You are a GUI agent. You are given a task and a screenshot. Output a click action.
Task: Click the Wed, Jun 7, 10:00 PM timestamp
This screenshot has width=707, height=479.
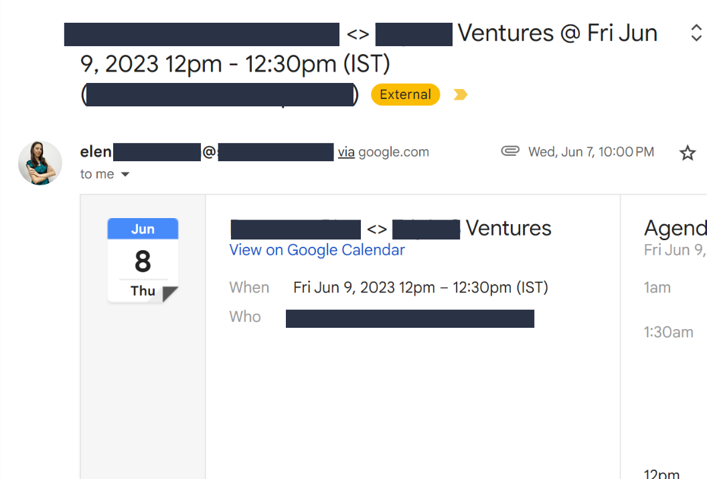591,153
